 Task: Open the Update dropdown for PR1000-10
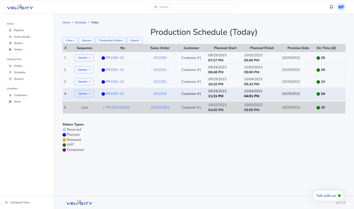point(84,58)
